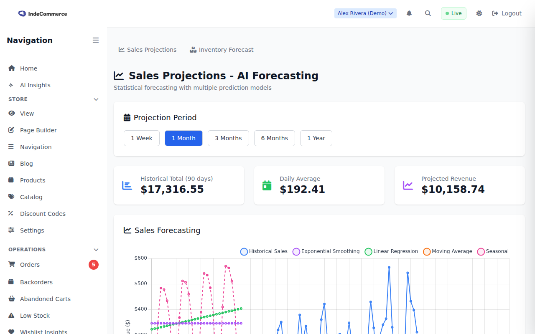The image size is (535, 334).
Task: Select the 1 Month projection period
Action: click(183, 138)
